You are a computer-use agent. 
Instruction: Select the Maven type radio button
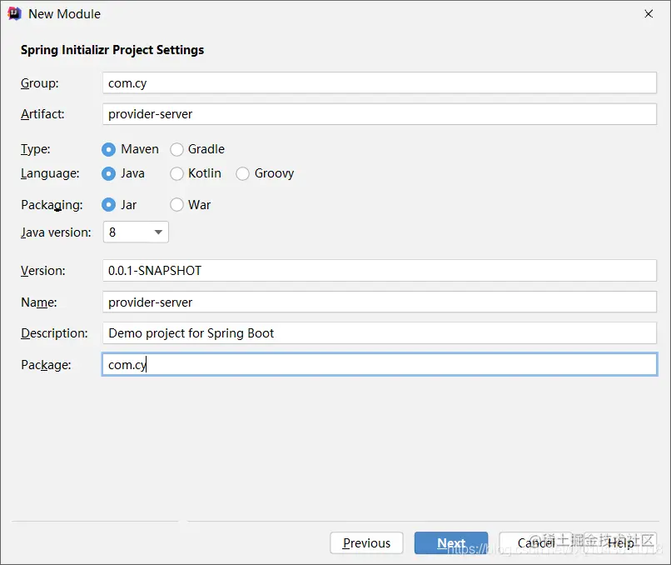[x=108, y=149]
